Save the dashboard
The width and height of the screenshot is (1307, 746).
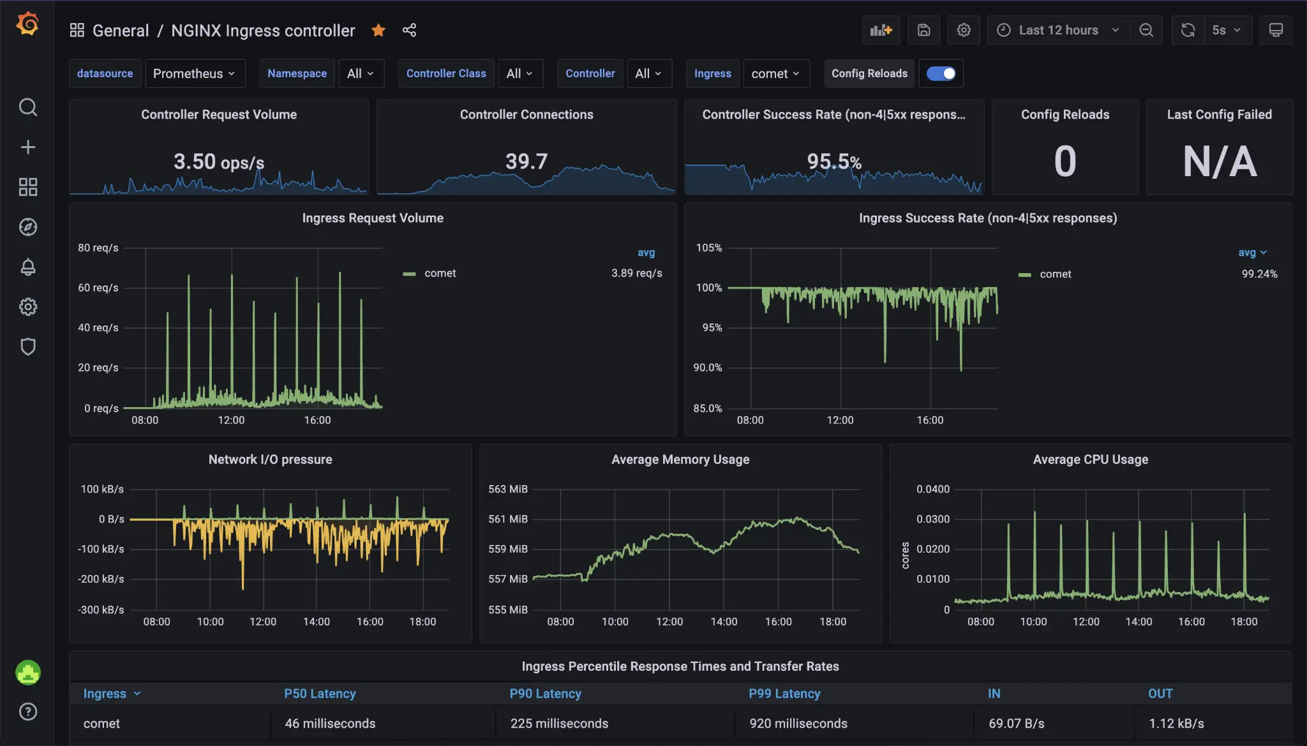tap(923, 29)
